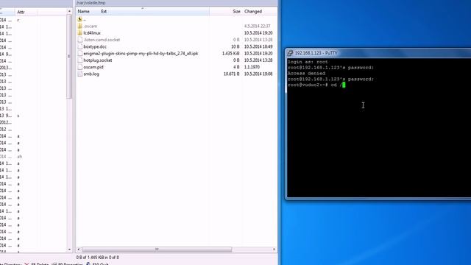The height and width of the screenshot is (265, 471).
Task: Click the '192.168.1.123 - PuTTY' window title
Action: pos(316,53)
